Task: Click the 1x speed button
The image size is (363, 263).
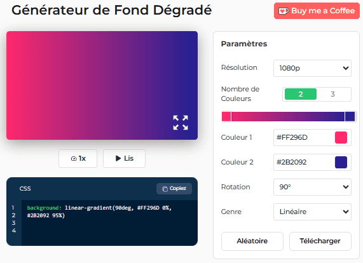Action: pyautogui.click(x=78, y=158)
